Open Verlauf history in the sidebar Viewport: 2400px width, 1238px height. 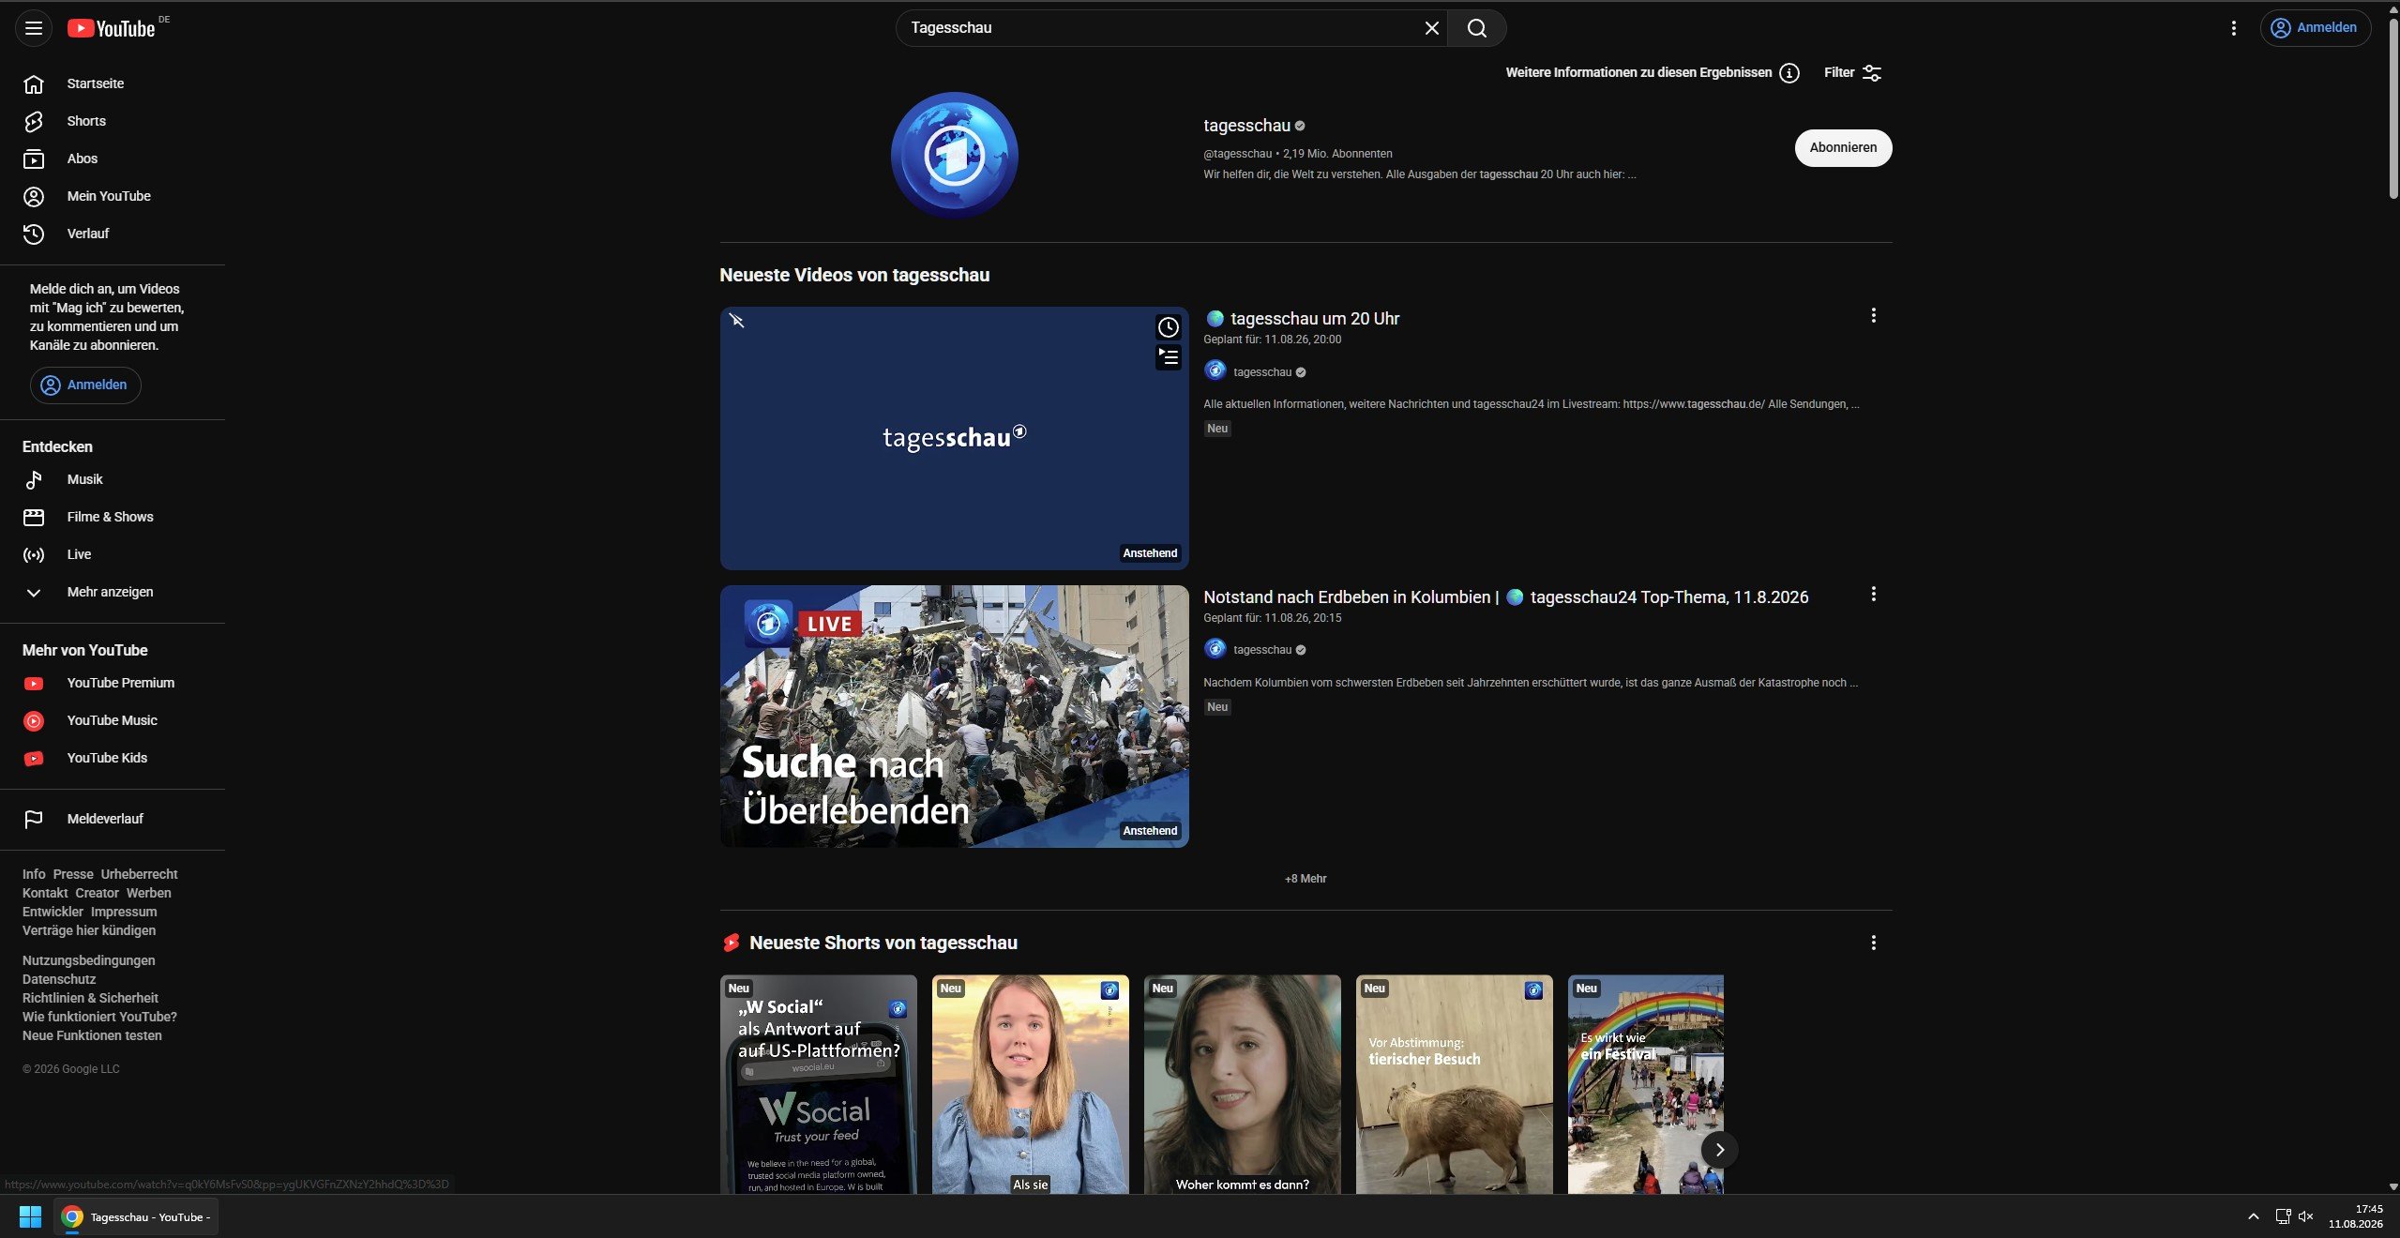113,234
